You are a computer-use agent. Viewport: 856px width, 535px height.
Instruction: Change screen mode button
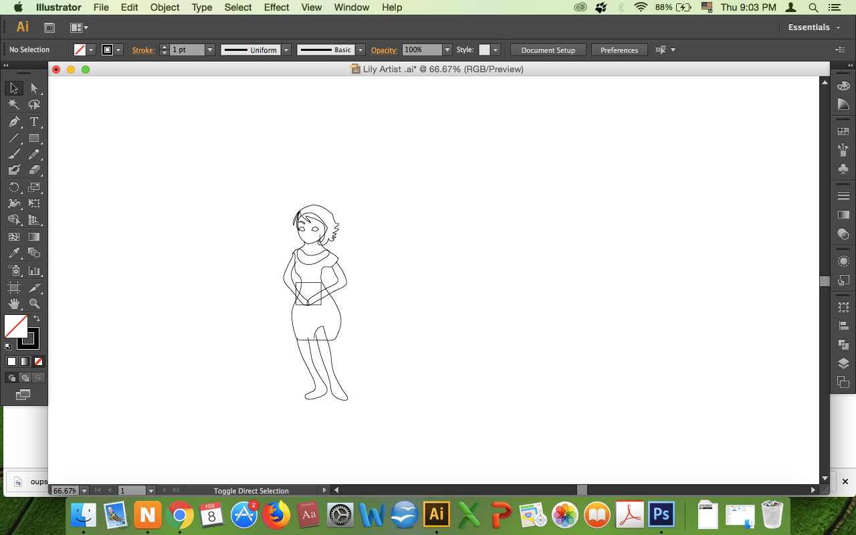click(23, 395)
